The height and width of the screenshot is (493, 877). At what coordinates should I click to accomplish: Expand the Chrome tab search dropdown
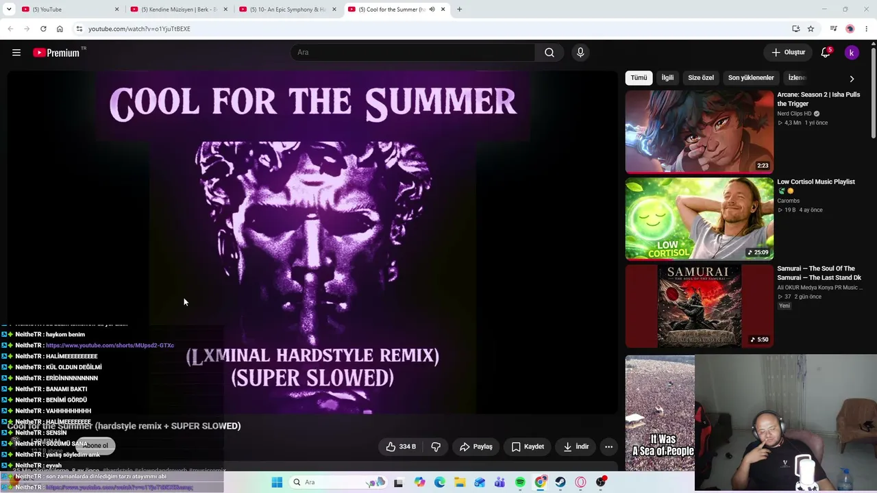tap(9, 10)
